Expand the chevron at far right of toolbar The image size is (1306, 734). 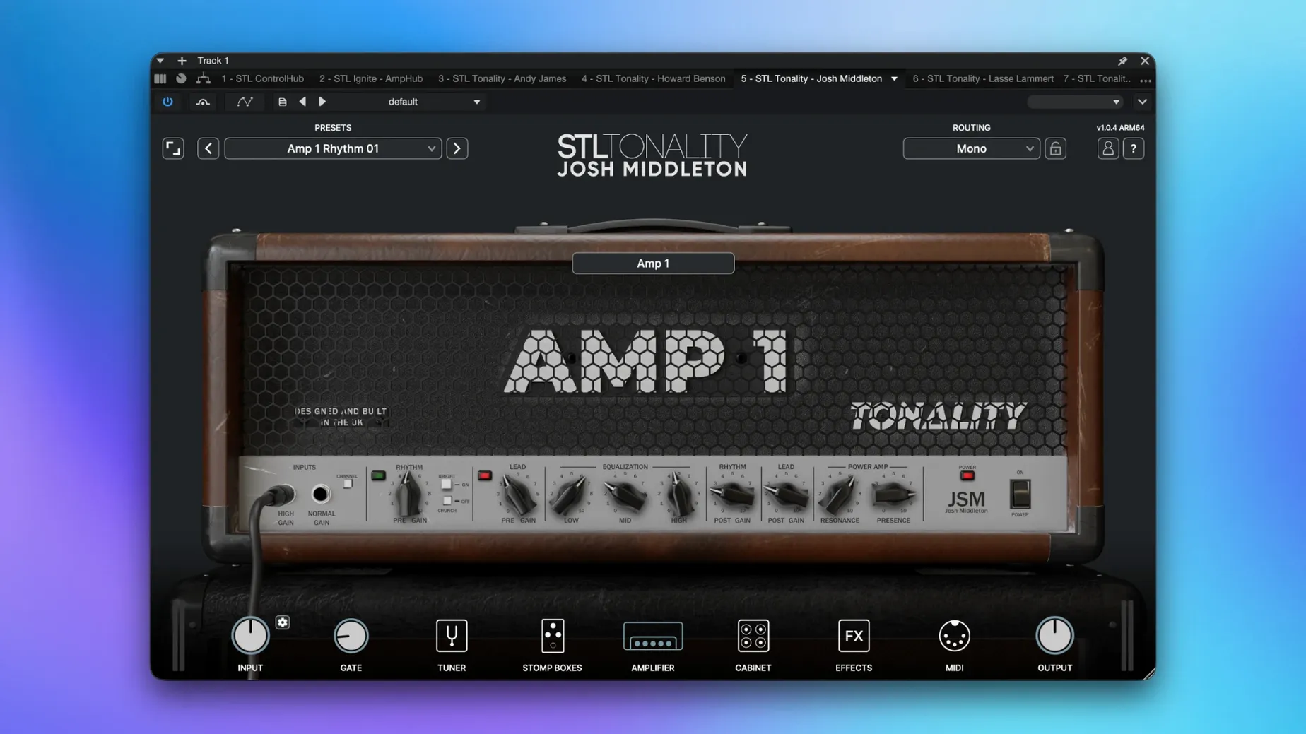coord(1142,102)
